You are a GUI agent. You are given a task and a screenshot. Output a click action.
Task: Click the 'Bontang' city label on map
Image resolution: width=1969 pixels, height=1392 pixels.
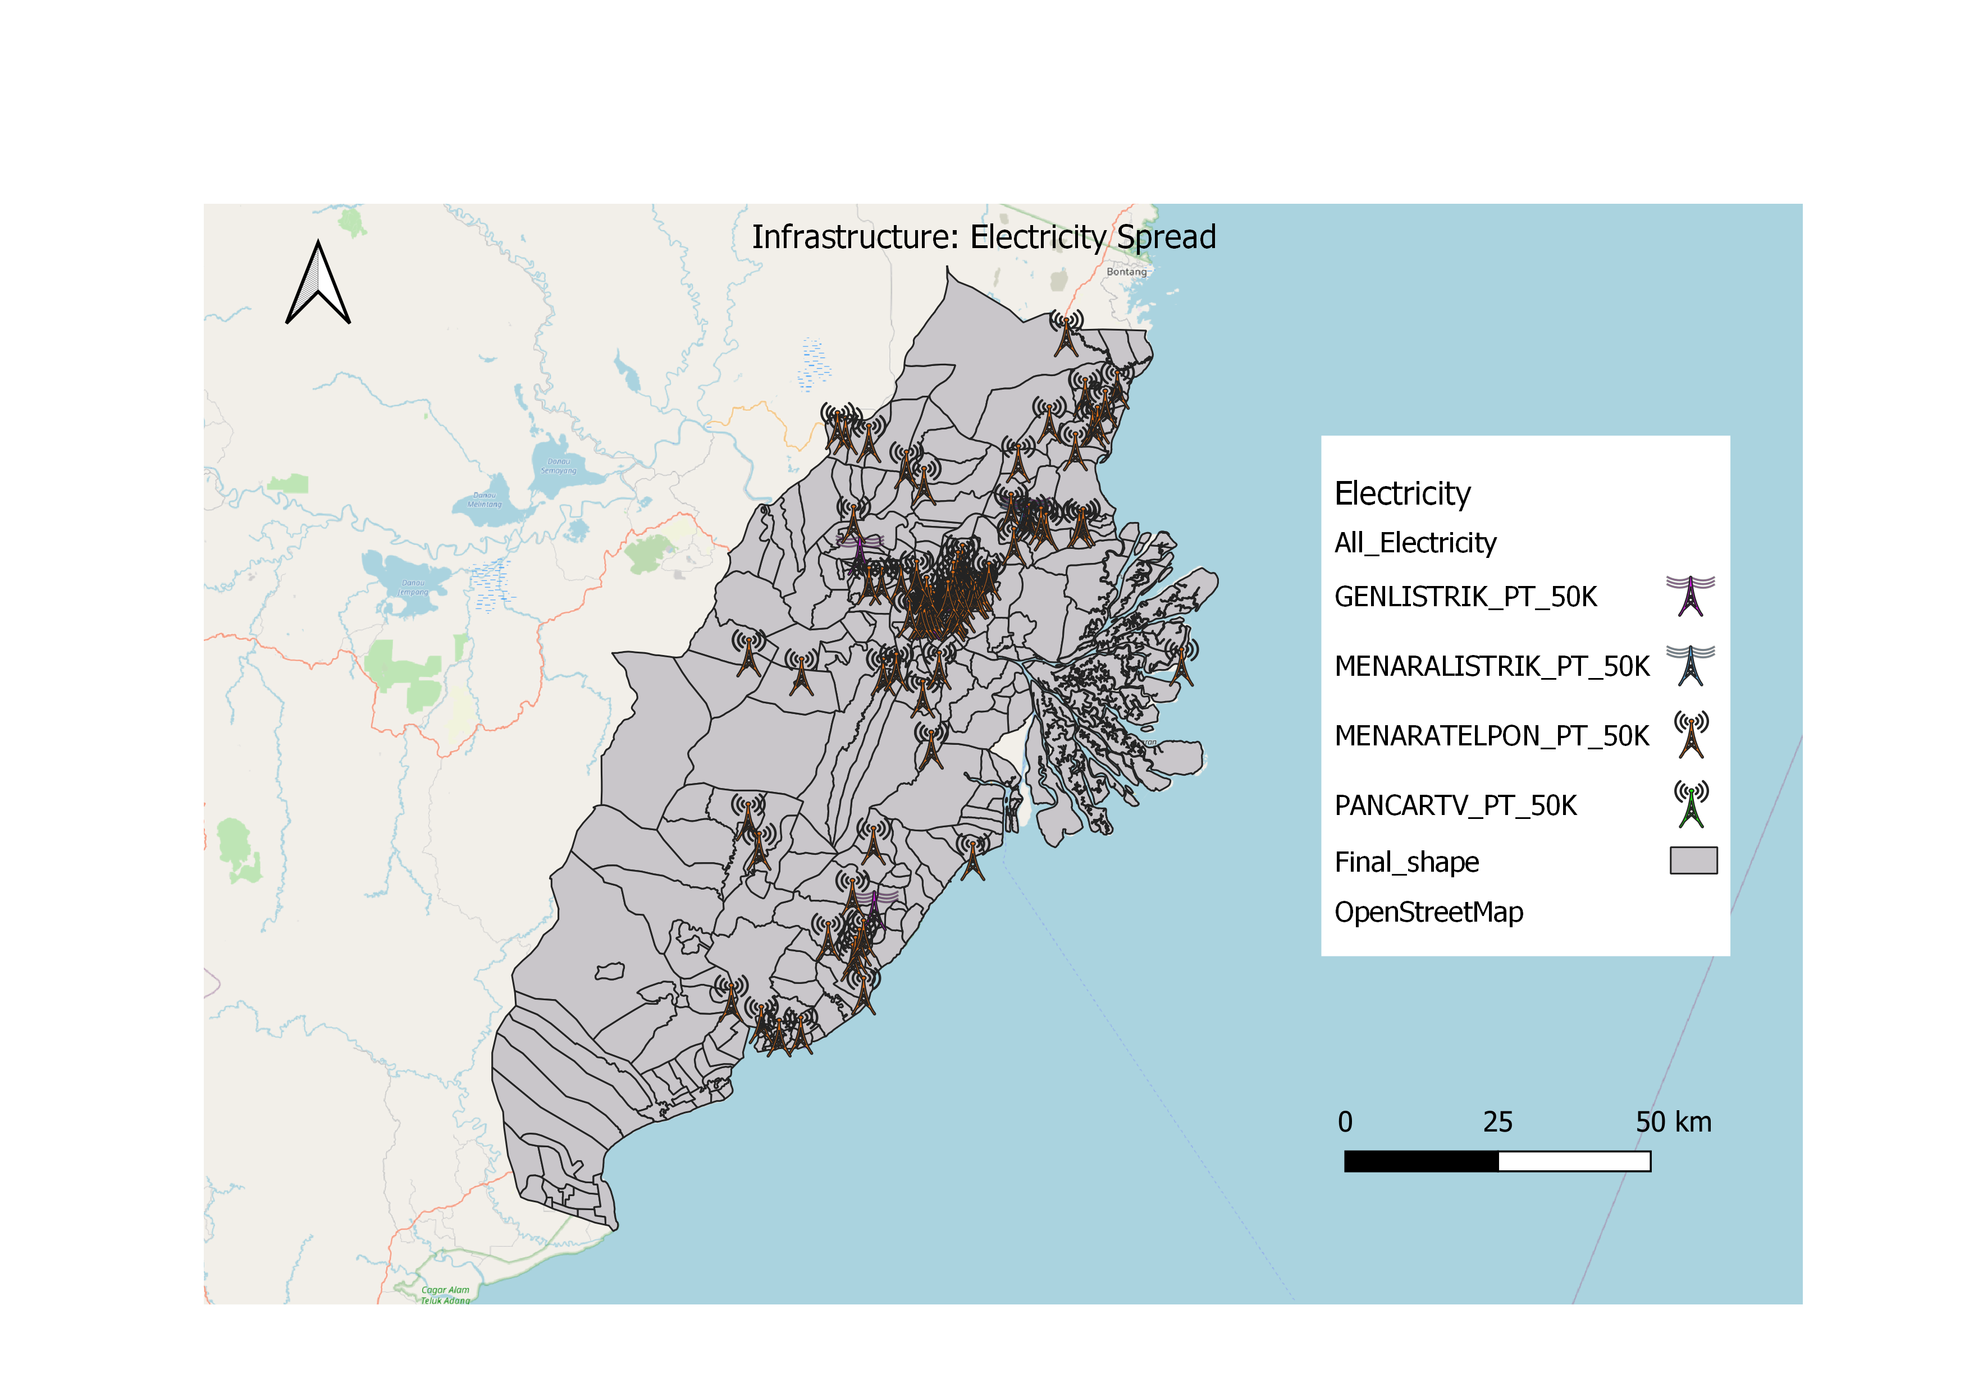point(1126,272)
